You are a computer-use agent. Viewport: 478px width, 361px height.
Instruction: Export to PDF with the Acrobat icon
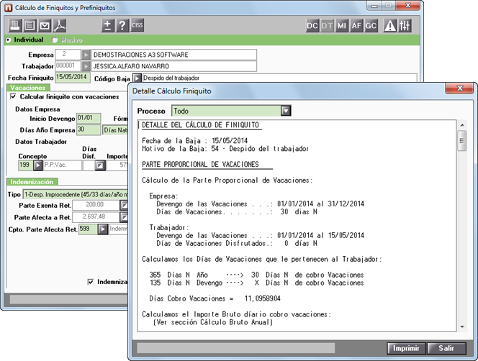[x=60, y=26]
